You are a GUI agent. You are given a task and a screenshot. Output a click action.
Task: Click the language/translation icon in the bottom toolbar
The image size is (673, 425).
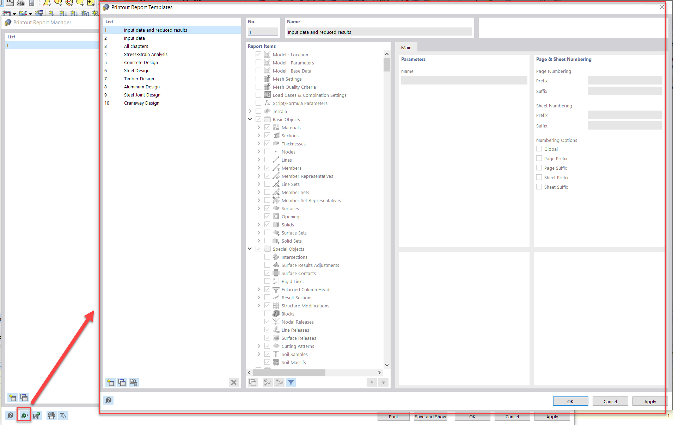[63, 415]
